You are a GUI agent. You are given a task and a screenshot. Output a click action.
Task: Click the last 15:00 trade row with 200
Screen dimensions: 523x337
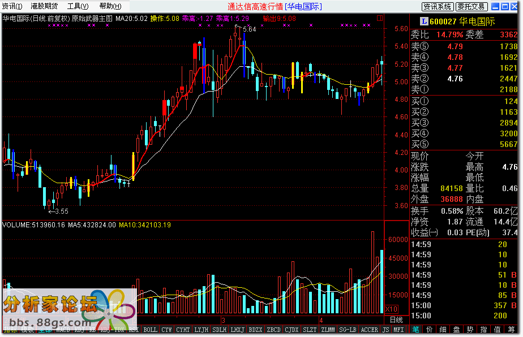click(x=464, y=316)
